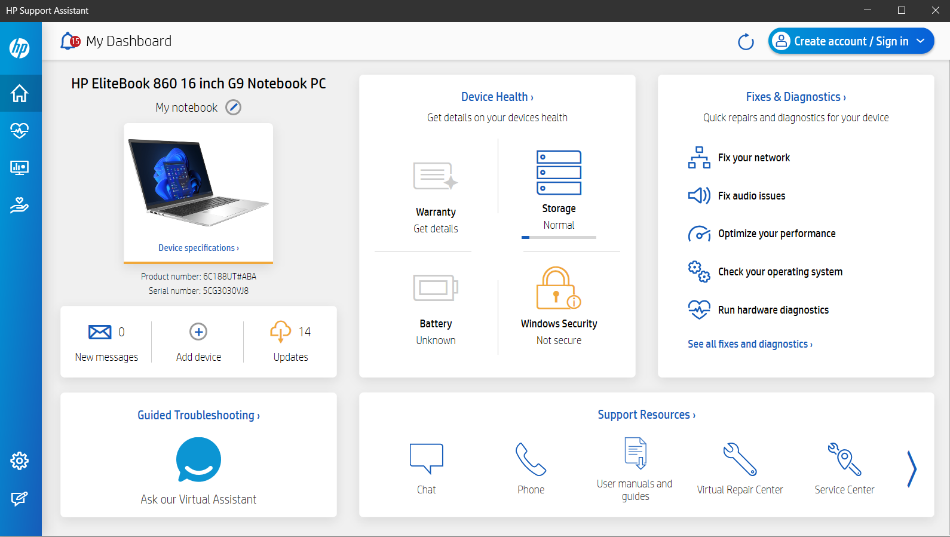Click the Fix audio issues label

752,196
